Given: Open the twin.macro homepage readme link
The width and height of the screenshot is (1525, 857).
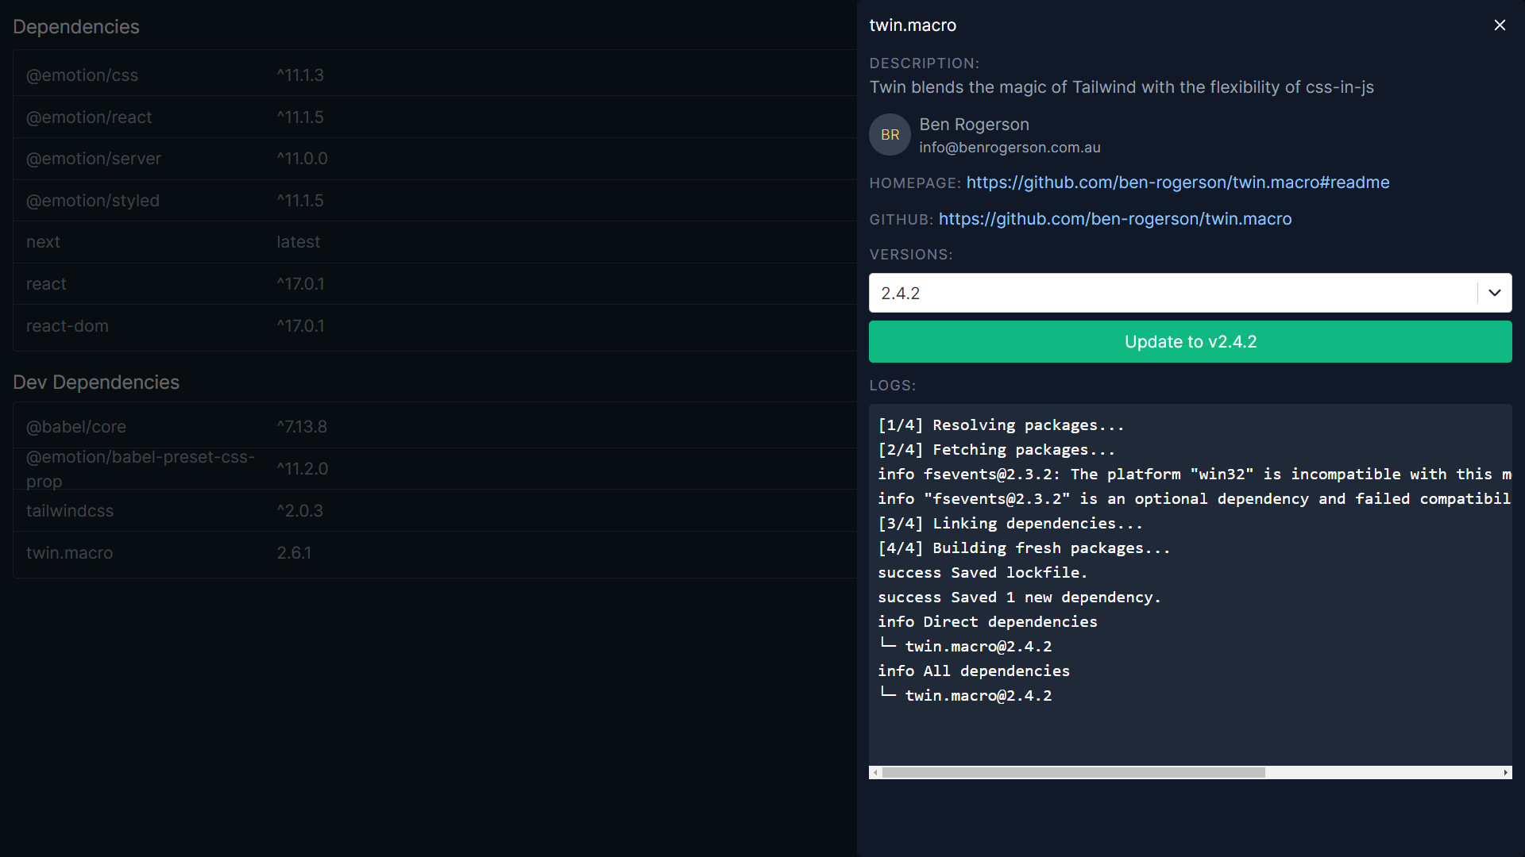Looking at the screenshot, I should pos(1177,183).
